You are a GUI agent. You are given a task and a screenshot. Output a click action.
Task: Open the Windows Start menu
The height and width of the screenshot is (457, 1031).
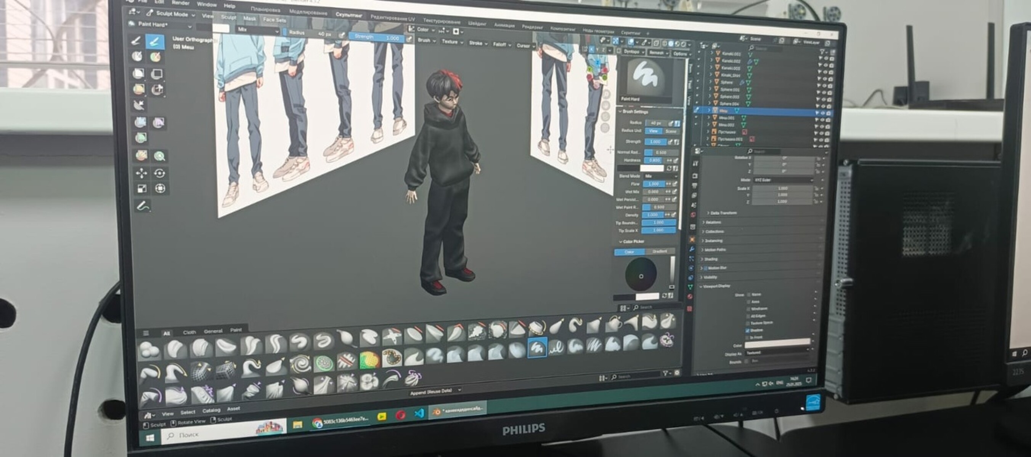point(151,438)
